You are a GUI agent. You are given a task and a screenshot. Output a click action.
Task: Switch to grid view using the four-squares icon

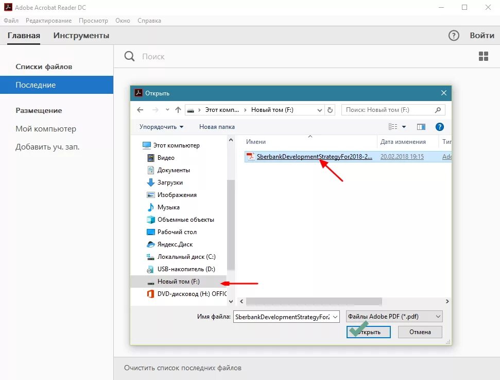pos(483,56)
